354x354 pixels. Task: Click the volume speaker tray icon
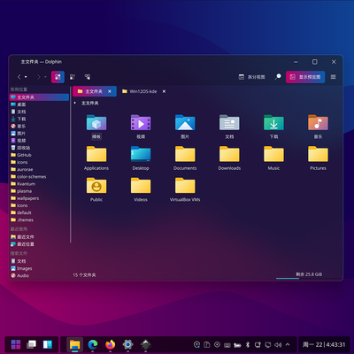click(278, 344)
